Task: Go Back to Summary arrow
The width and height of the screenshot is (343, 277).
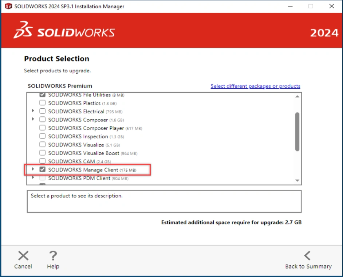Action: point(307,256)
